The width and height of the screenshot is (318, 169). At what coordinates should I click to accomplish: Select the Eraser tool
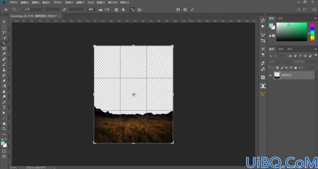click(4, 80)
